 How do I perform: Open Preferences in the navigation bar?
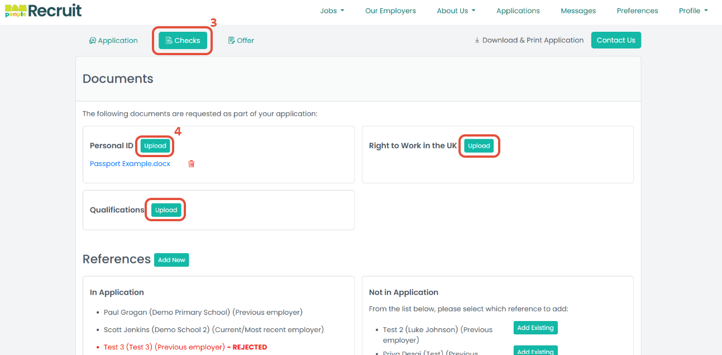pyautogui.click(x=637, y=11)
